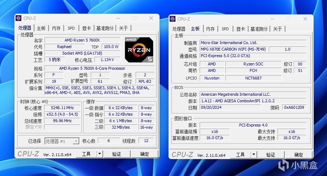The image size is (327, 176).
Task: Switch to 处理器 tab in left window
Action: tap(25, 28)
